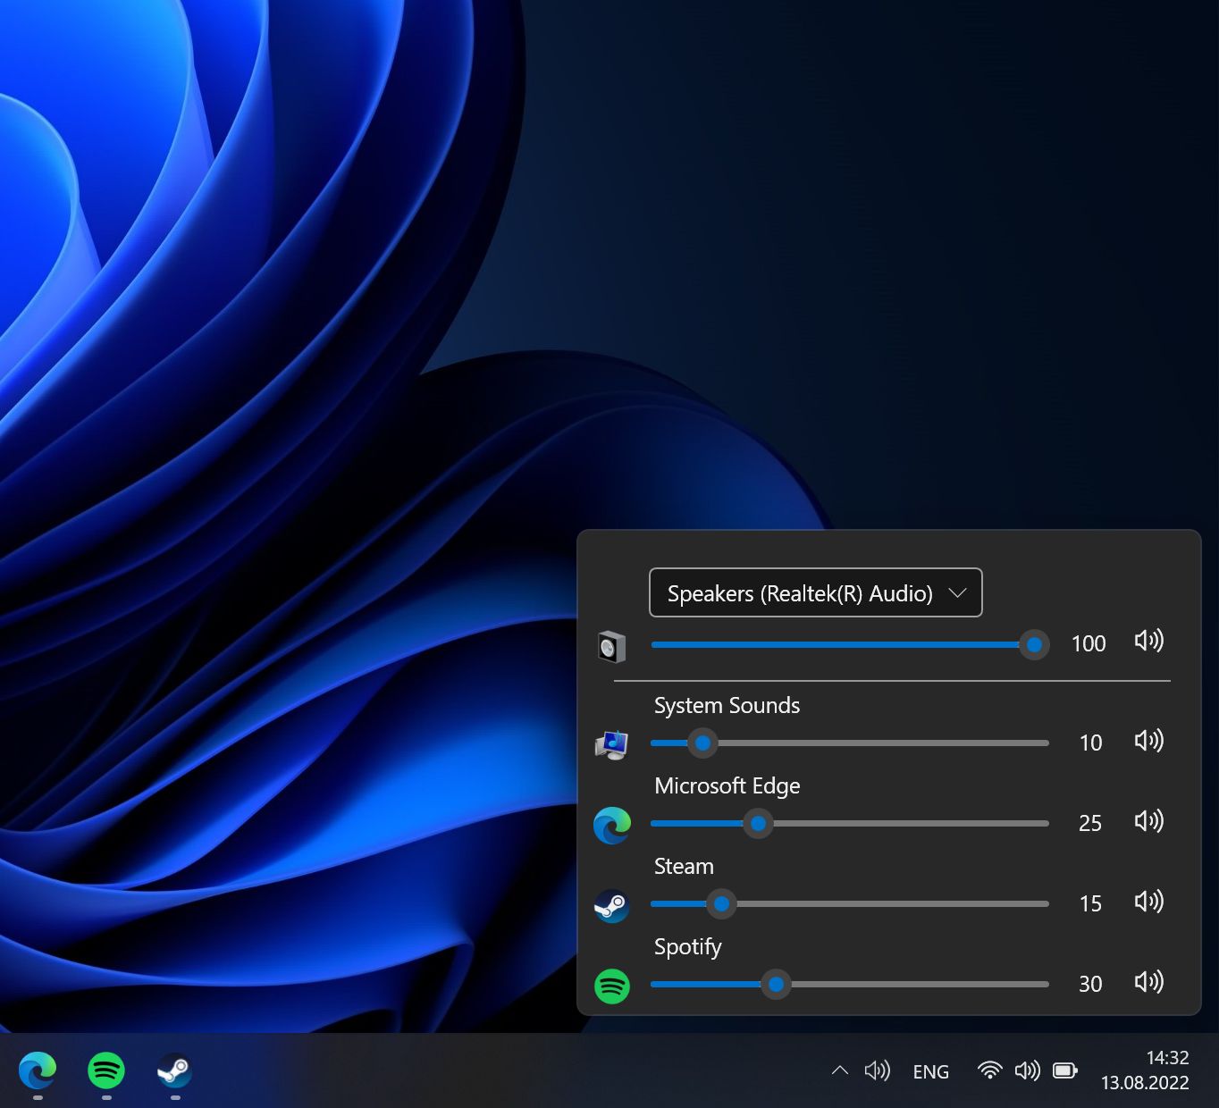Click the dropdown chevron on the output device selector

(x=958, y=592)
